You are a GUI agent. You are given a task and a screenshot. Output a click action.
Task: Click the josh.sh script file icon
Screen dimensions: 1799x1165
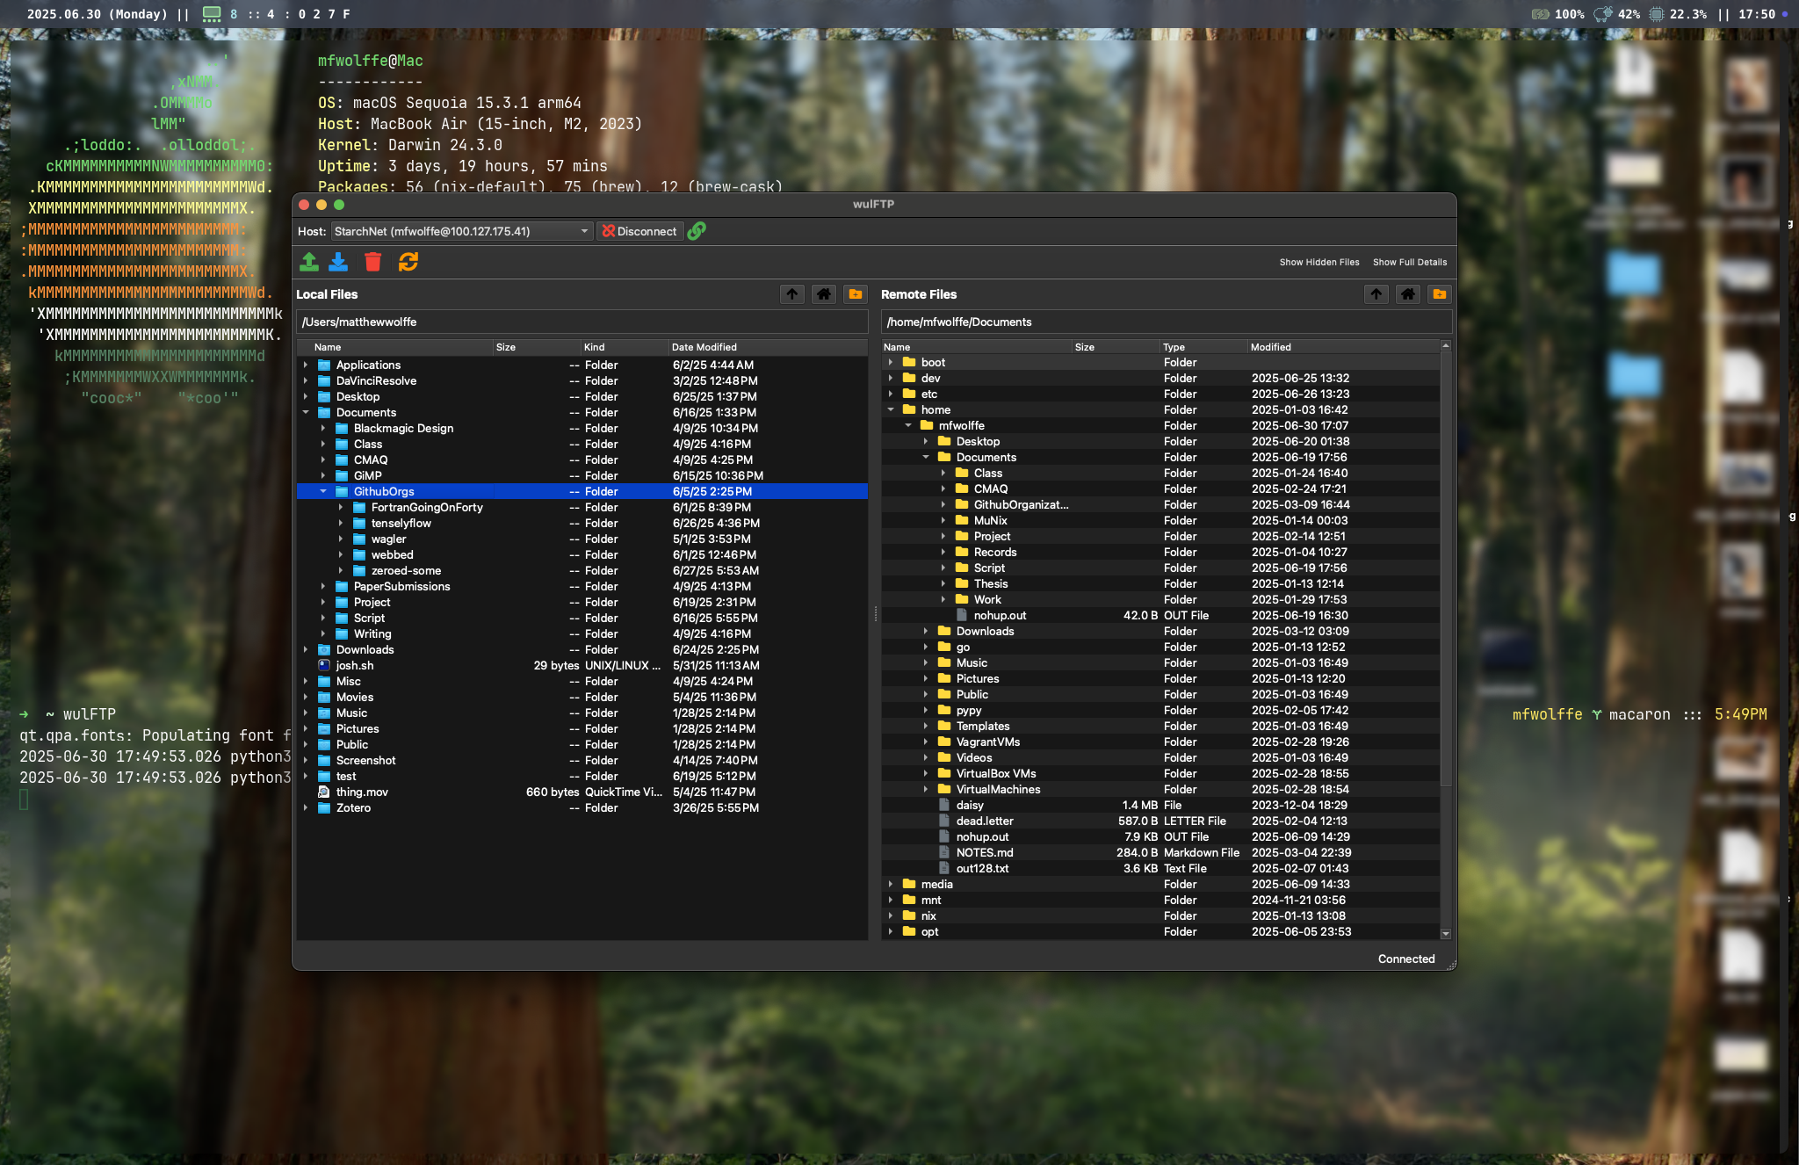[x=324, y=665]
